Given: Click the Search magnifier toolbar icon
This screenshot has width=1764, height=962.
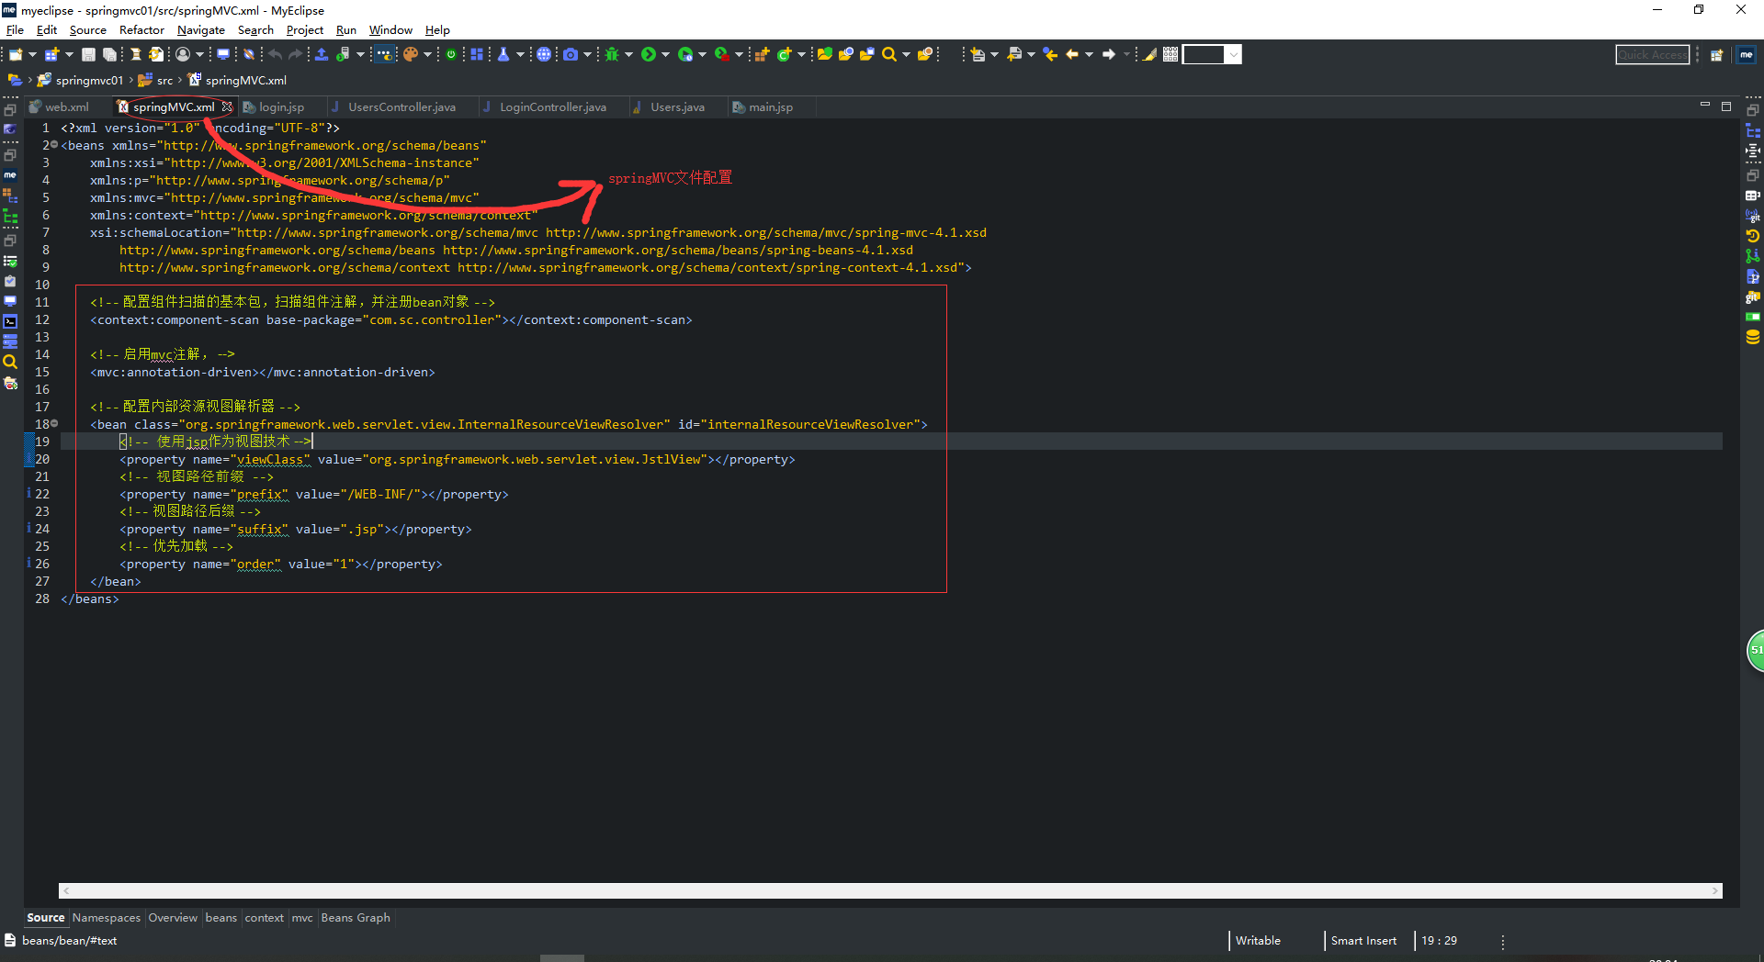Looking at the screenshot, I should coord(888,55).
